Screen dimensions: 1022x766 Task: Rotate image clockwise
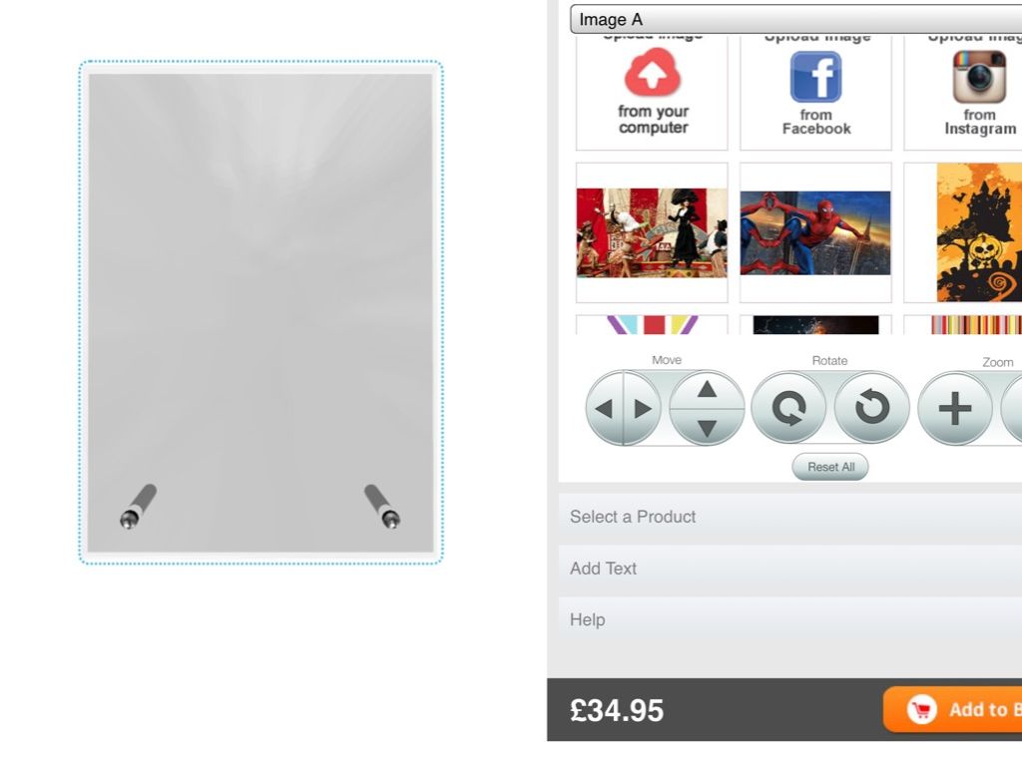788,408
